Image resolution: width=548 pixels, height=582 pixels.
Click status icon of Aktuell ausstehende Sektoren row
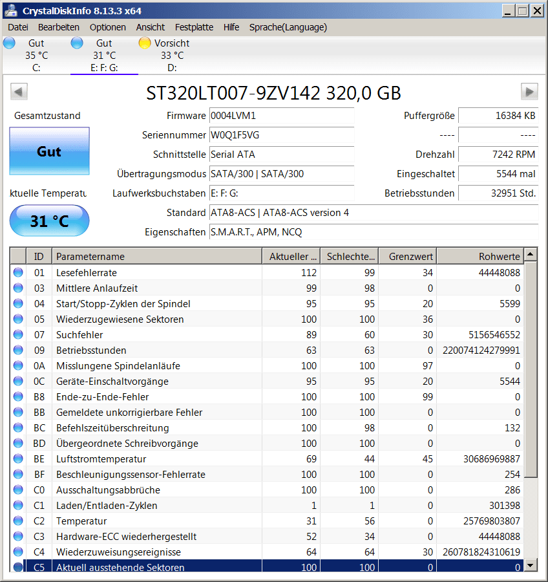(x=18, y=567)
